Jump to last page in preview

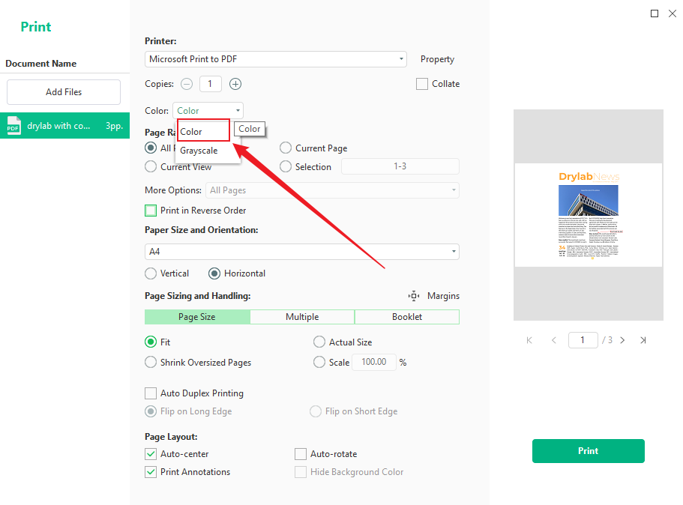click(x=643, y=340)
